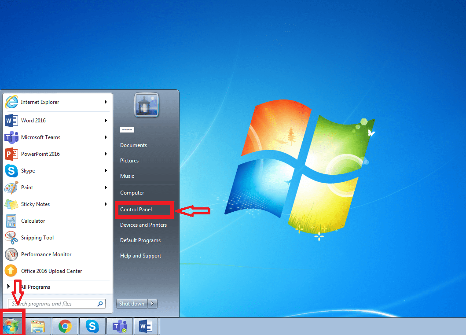This screenshot has width=466, height=335.
Task: Open Microsoft Teams icon in Start menu
Action: [x=11, y=137]
